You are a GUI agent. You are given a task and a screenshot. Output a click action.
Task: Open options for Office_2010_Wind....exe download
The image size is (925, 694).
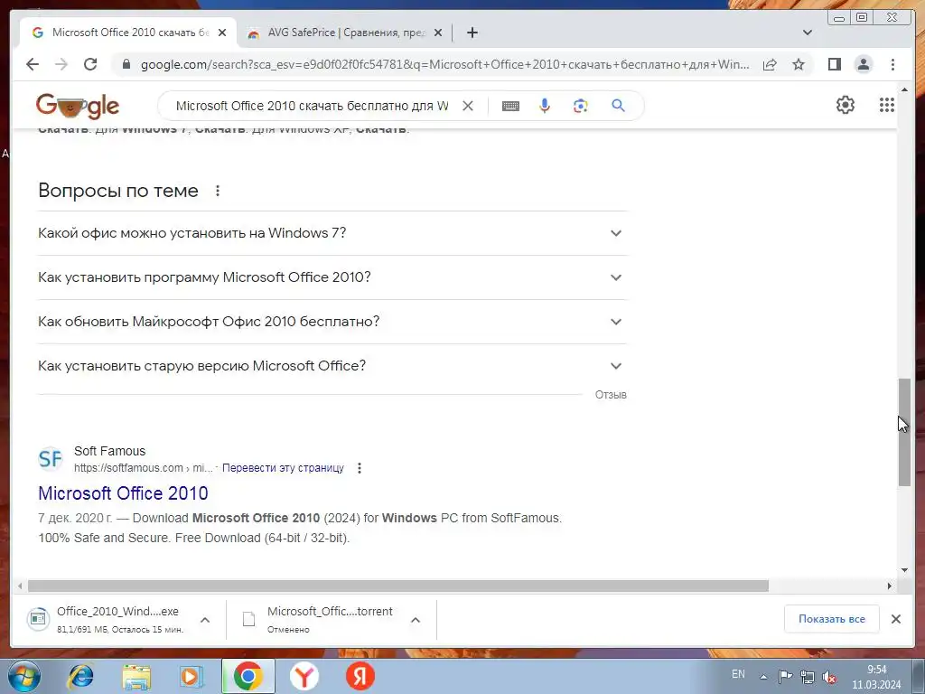coord(205,620)
